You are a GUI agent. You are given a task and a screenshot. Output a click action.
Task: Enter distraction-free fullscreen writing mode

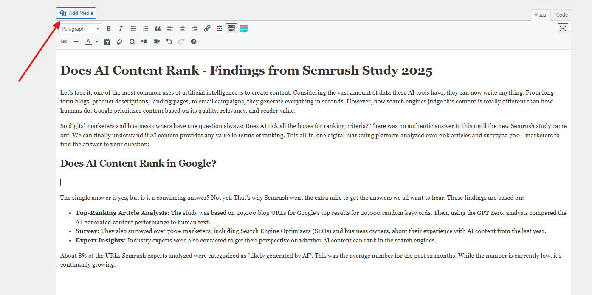(563, 28)
